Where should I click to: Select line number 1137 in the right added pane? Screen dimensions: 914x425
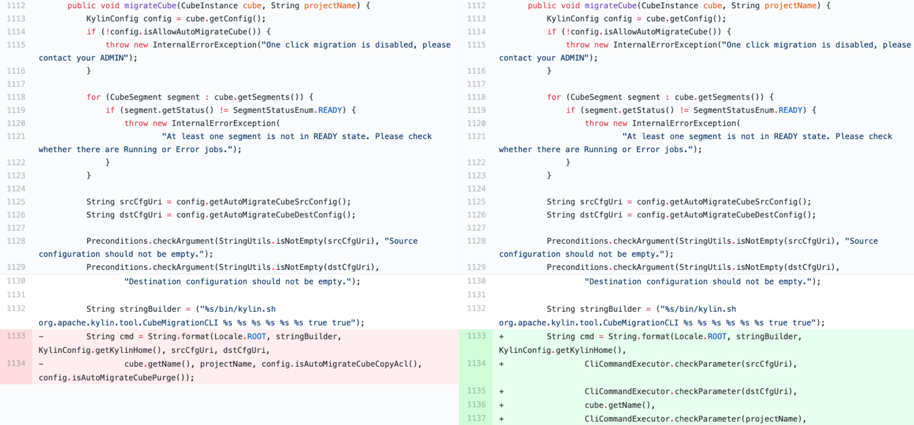(476, 418)
